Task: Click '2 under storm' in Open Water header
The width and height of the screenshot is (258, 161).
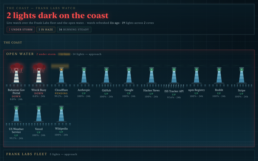Action: (46, 54)
